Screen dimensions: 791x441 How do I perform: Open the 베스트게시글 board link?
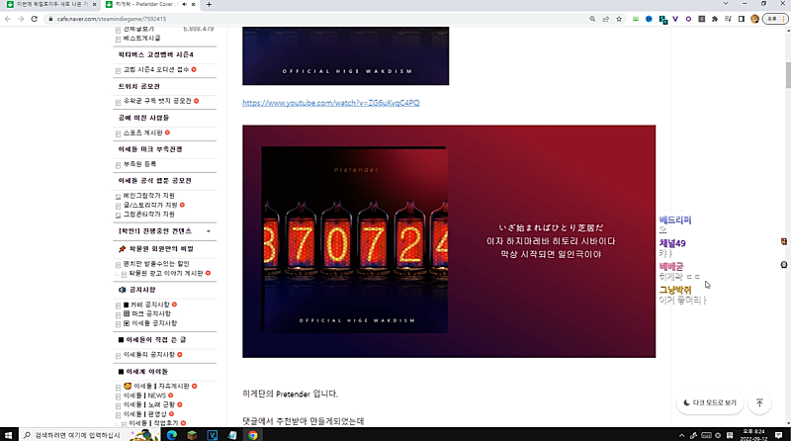[x=141, y=39]
